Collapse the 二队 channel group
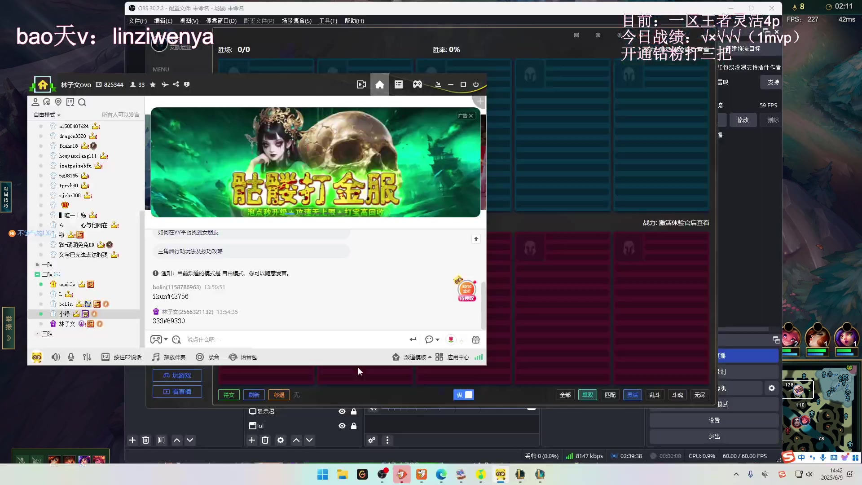Screen dimensions: 862x485 [37, 274]
